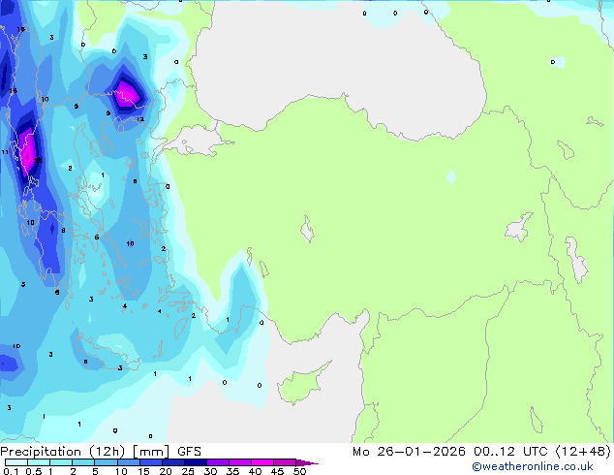Click the 10–15 mm legend swatch
The width and height of the screenshot is (614, 475).
pos(129,462)
